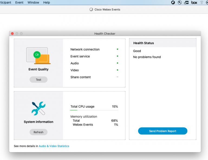Click the Event Quality heading
This screenshot has width=208, height=160.
click(38, 69)
